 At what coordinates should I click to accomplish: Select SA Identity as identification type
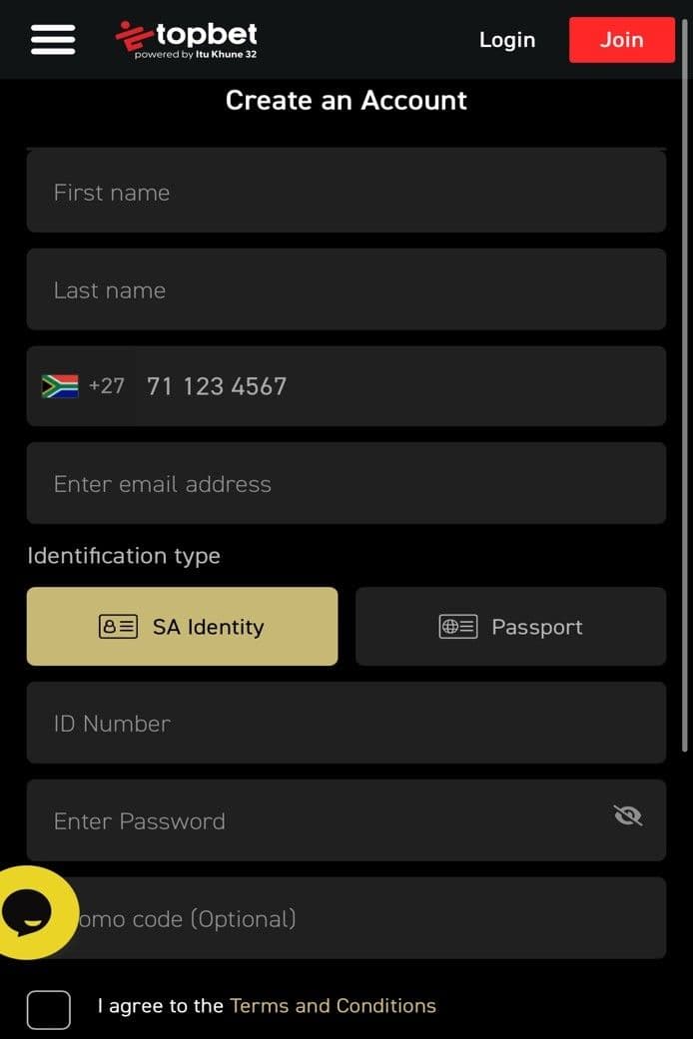point(182,627)
